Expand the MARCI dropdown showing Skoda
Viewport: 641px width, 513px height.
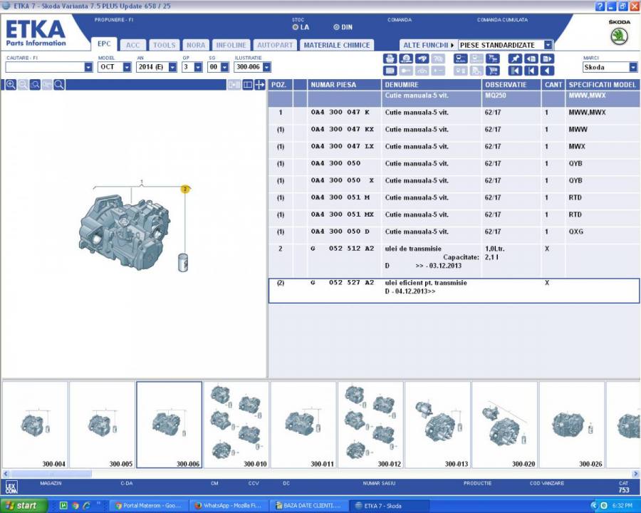[x=632, y=67]
